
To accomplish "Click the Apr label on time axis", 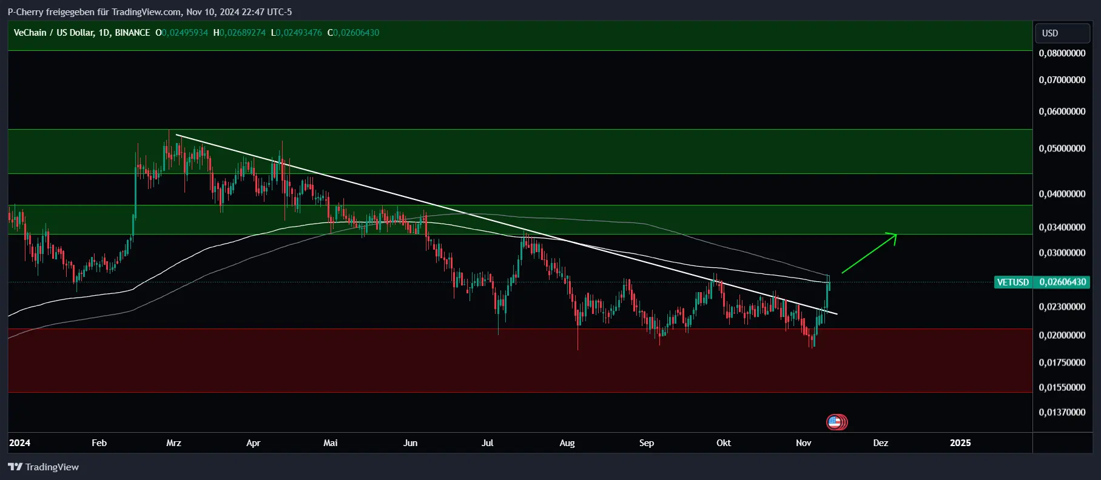I will 254,443.
